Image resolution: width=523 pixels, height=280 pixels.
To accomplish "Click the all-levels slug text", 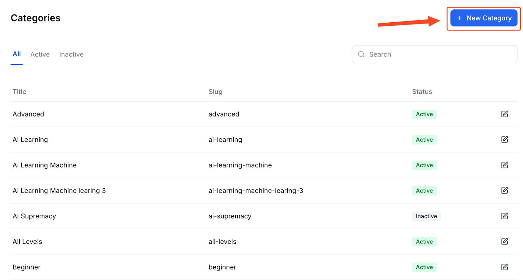I will (x=222, y=241).
